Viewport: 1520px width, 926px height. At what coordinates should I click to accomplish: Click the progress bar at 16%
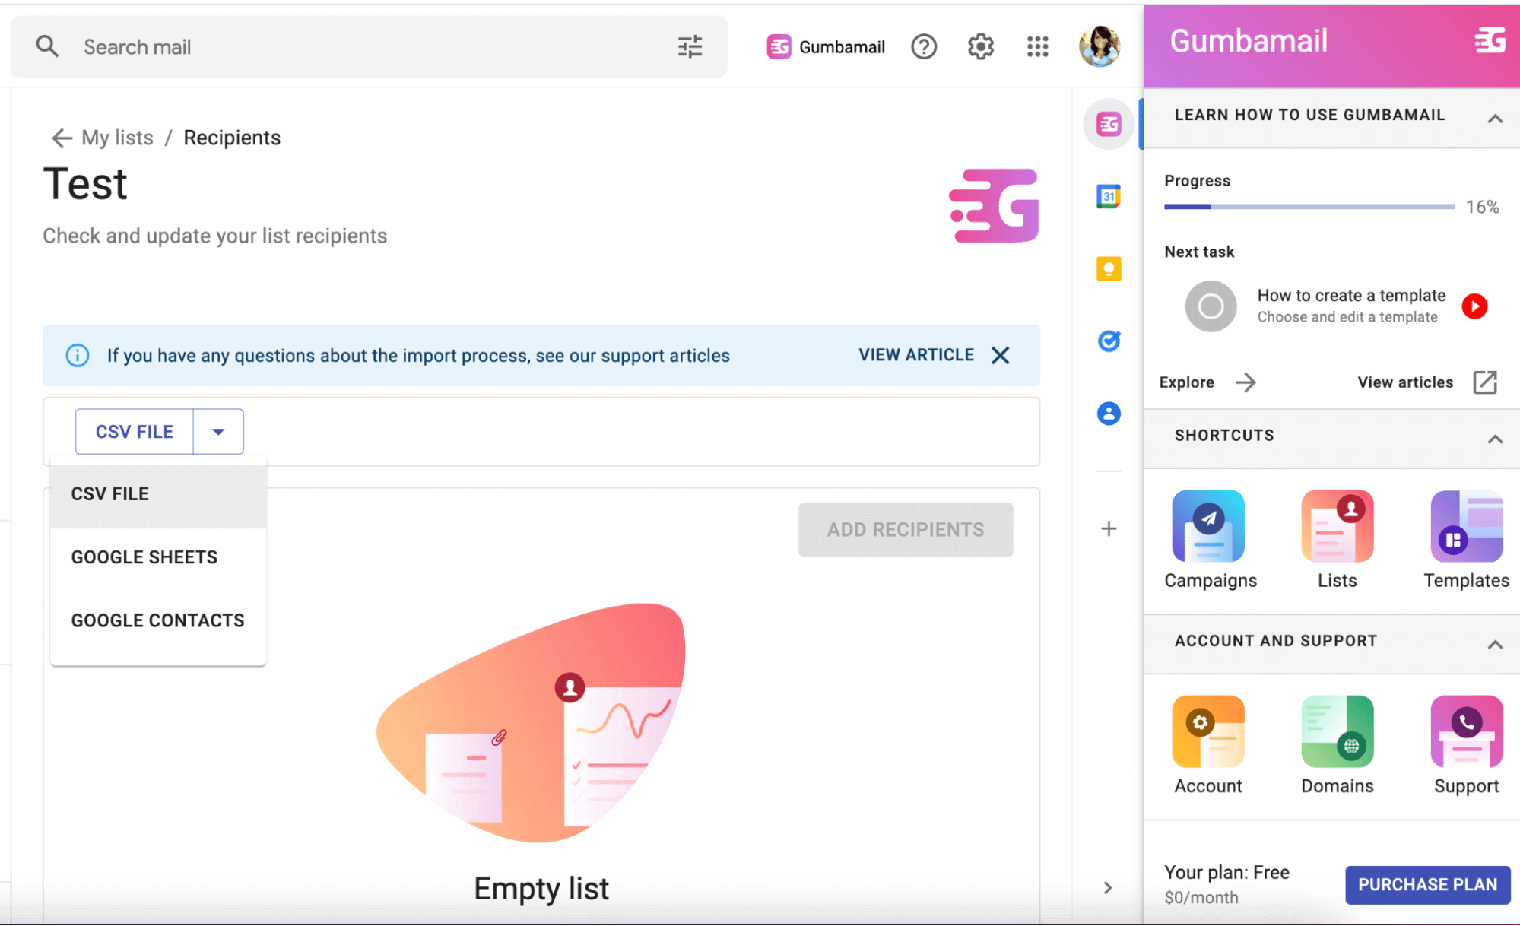click(1309, 207)
